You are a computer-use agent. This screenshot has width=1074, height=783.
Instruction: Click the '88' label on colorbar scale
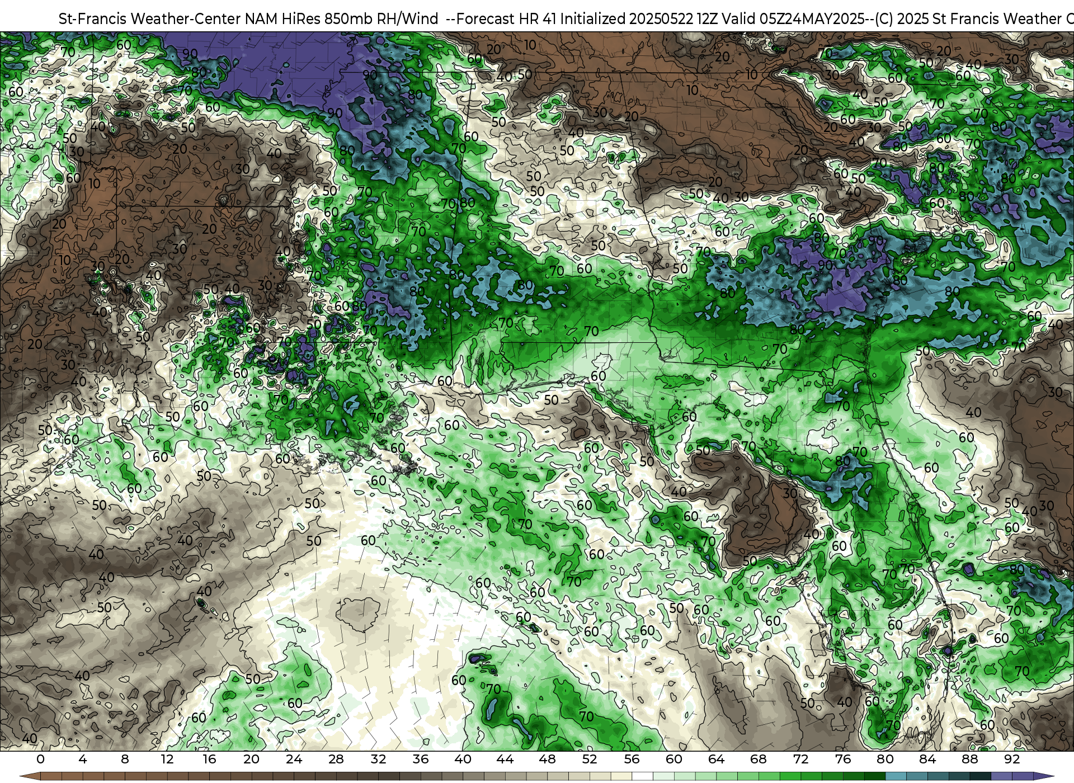(969, 759)
